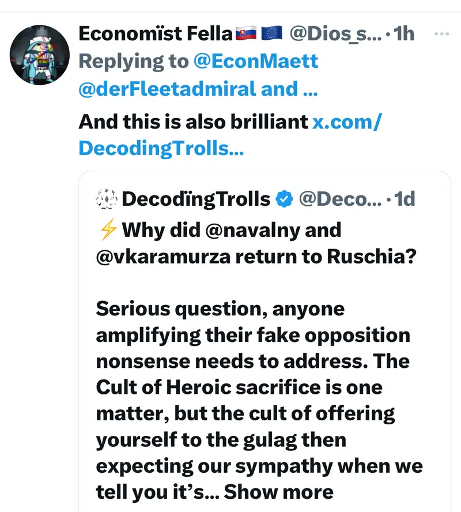The width and height of the screenshot is (461, 512).
Task: Click the DecodingTrolls display name
Action: (196, 199)
